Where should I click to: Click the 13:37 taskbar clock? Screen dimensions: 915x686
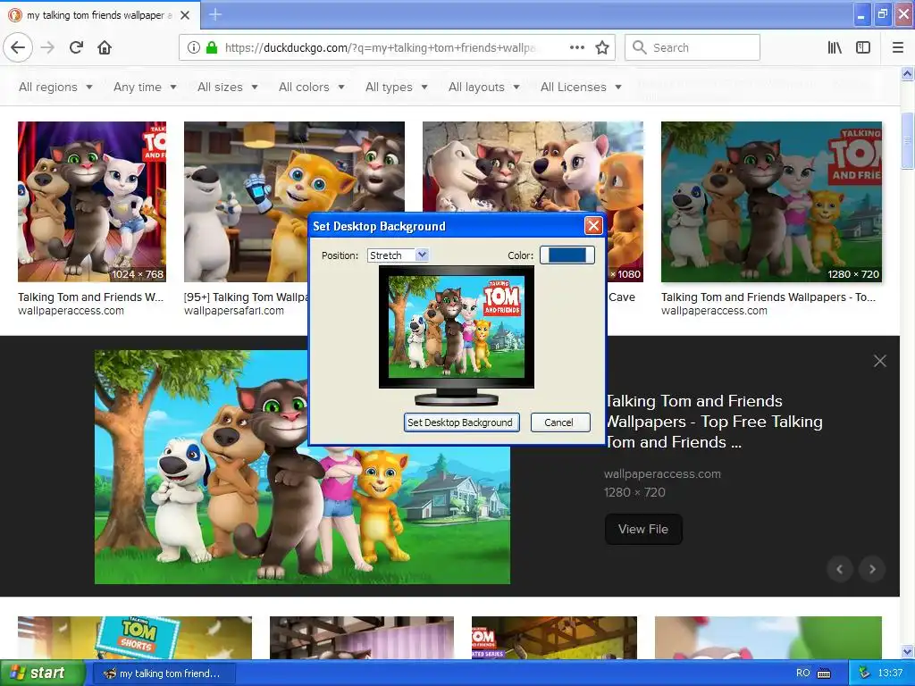click(891, 673)
